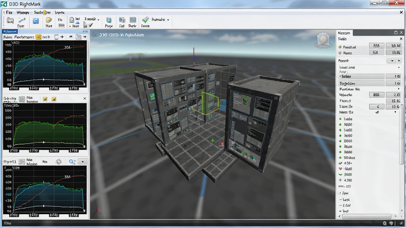Adjust the 'Bolue' slider bar
The height and width of the screenshot is (228, 406).
click(362, 76)
